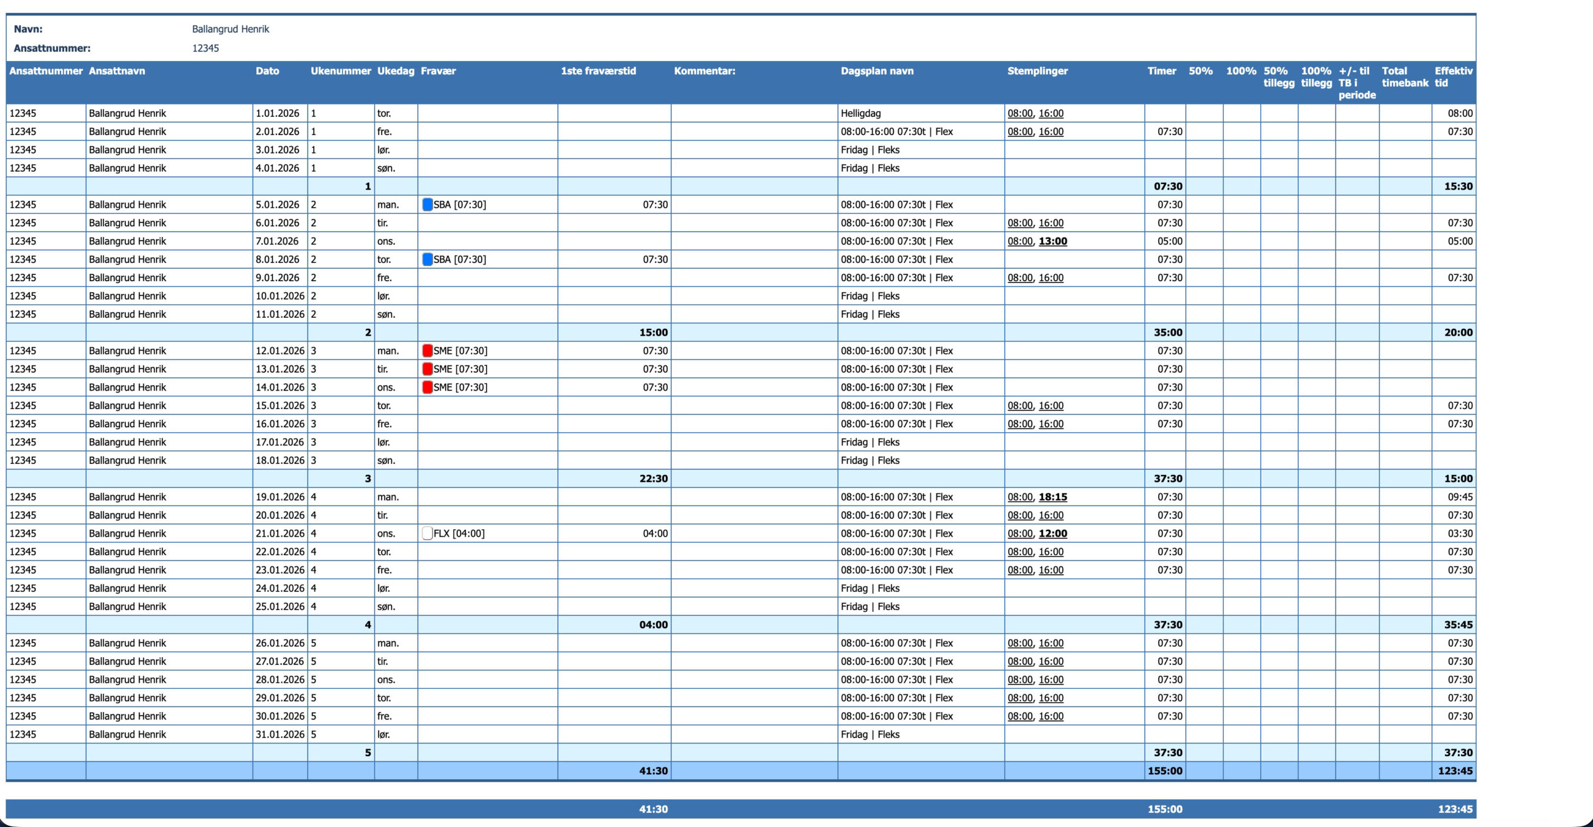
Task: Click the Total timebank column header
Action: click(1404, 76)
